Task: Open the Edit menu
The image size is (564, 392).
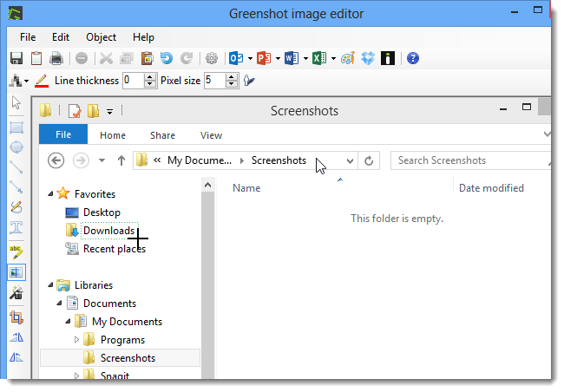Action: coord(61,37)
